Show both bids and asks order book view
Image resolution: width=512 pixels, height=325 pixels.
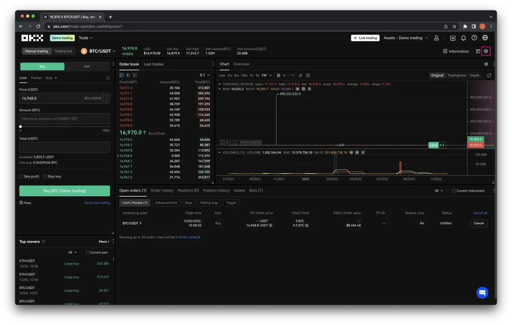[x=122, y=75]
